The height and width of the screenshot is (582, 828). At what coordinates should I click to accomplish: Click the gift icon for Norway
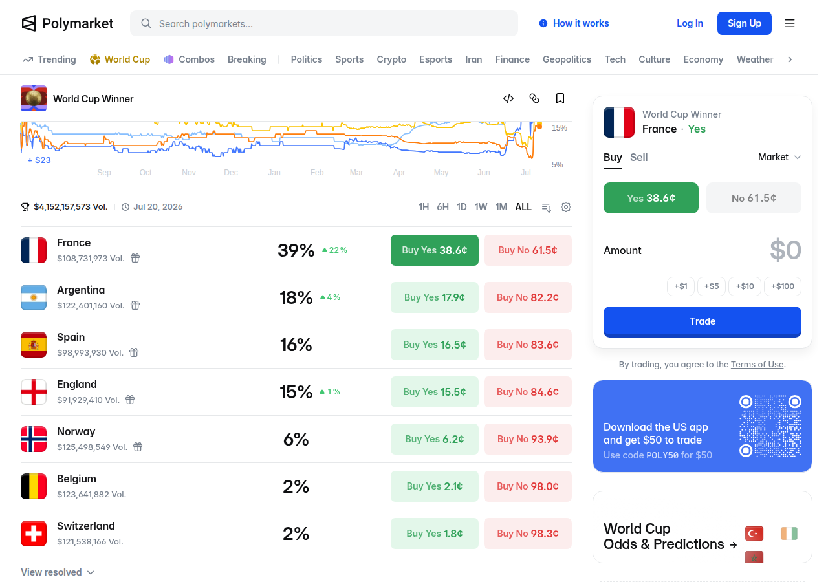pyautogui.click(x=138, y=447)
